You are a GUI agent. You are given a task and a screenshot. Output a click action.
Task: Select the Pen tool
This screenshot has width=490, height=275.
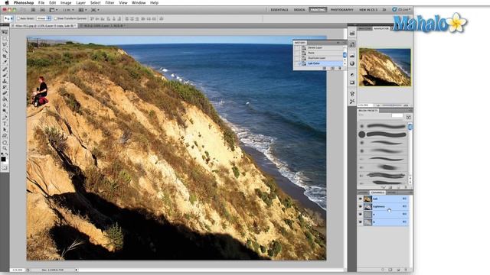(5, 118)
